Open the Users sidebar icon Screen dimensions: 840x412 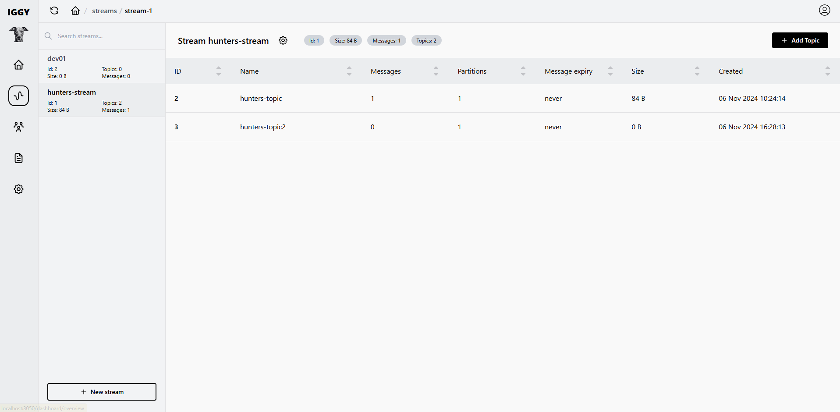tap(18, 127)
